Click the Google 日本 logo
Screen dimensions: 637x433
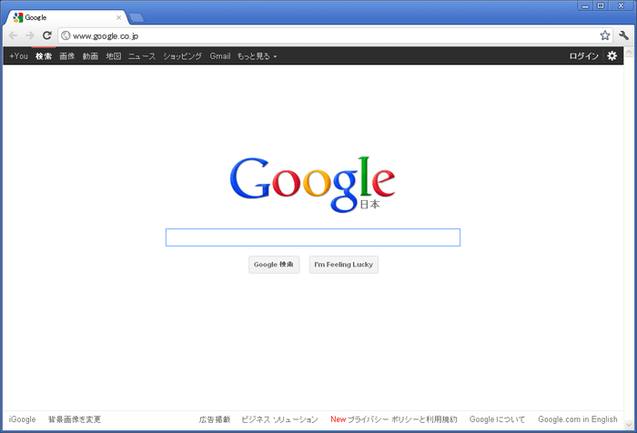pos(312,183)
